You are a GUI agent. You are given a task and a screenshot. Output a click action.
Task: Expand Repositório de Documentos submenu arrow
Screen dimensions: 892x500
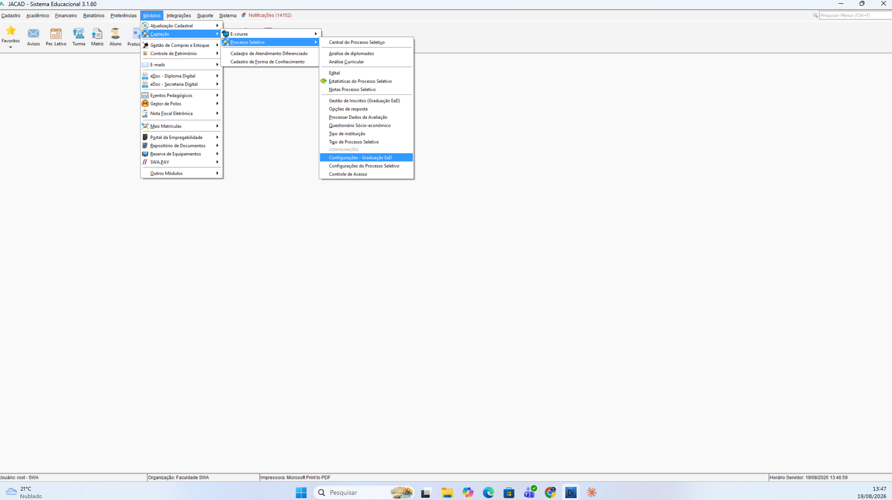click(217, 146)
